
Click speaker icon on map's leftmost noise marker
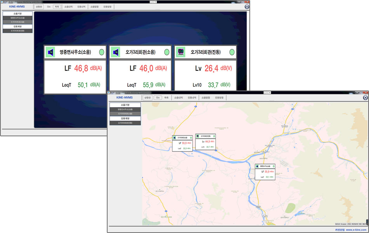pos(175,137)
